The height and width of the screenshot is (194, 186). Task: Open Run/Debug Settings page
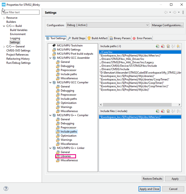(x=18, y=63)
